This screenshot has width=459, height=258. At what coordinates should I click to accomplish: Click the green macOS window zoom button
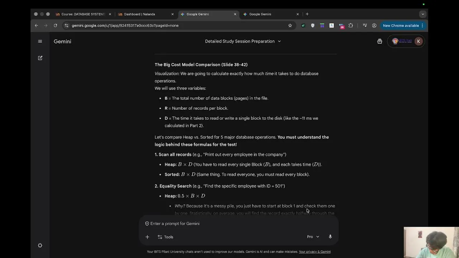[x=48, y=14]
